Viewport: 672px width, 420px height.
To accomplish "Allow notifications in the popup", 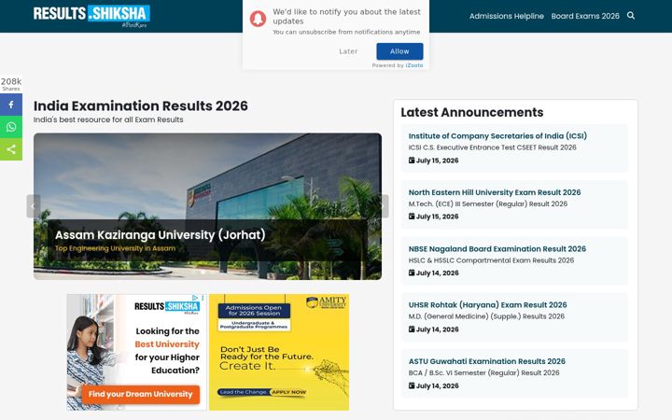I will [399, 51].
